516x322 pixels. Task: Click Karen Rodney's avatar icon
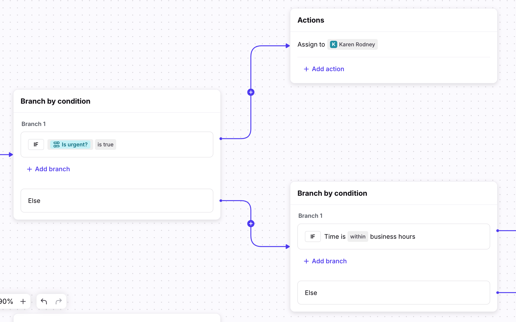pos(334,44)
